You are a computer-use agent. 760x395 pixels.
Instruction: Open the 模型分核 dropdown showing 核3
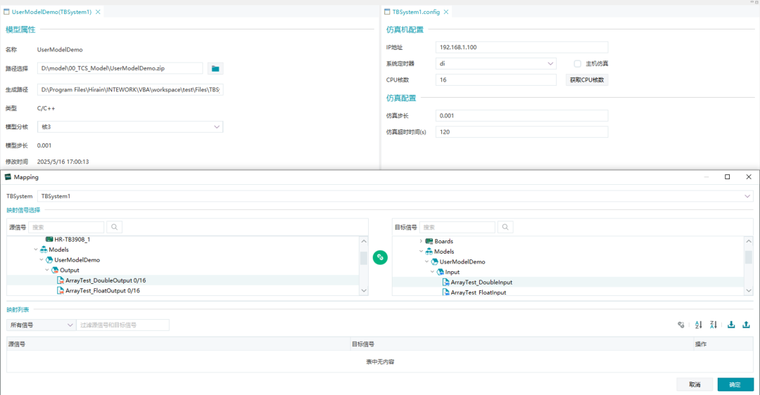tap(130, 127)
